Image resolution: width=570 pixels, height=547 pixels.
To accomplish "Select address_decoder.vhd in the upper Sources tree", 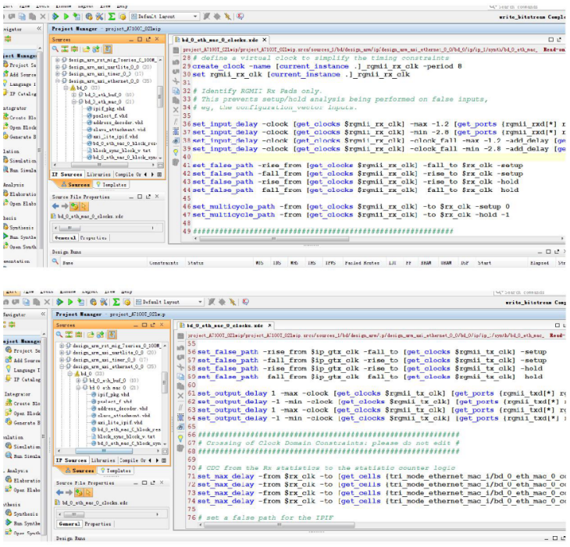I will (117, 123).
